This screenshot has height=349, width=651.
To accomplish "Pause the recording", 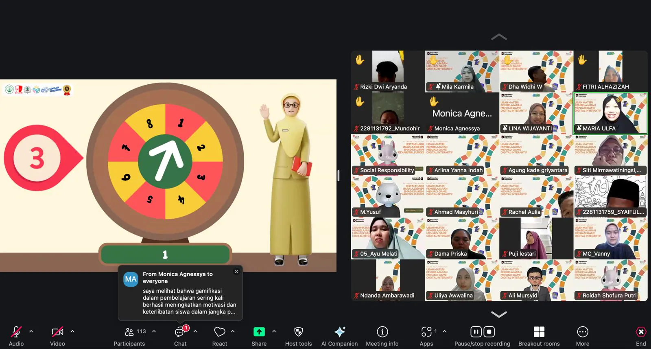I will coord(476,332).
